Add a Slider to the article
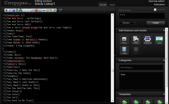Image resolution: width=169 pixels, height=104 pixels. (x=159, y=40)
